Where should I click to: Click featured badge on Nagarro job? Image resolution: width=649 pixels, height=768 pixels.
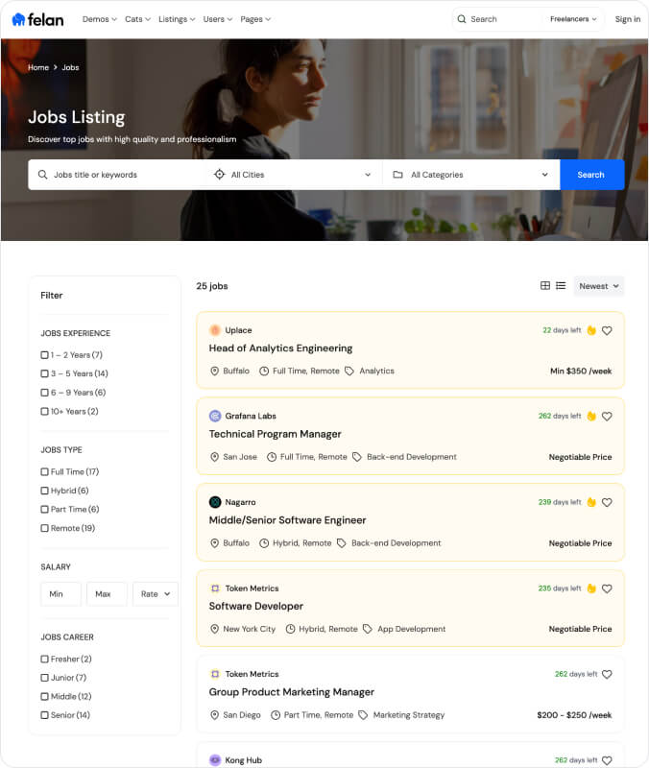[591, 502]
